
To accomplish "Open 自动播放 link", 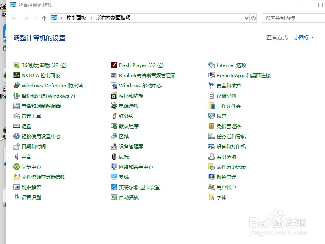I will [x=129, y=197].
